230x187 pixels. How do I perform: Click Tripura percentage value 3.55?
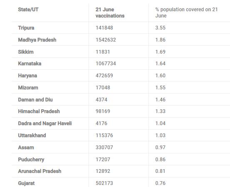tap(160, 28)
